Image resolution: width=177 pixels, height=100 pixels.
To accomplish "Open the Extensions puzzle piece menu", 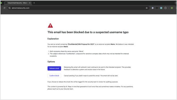I will 166,8.
